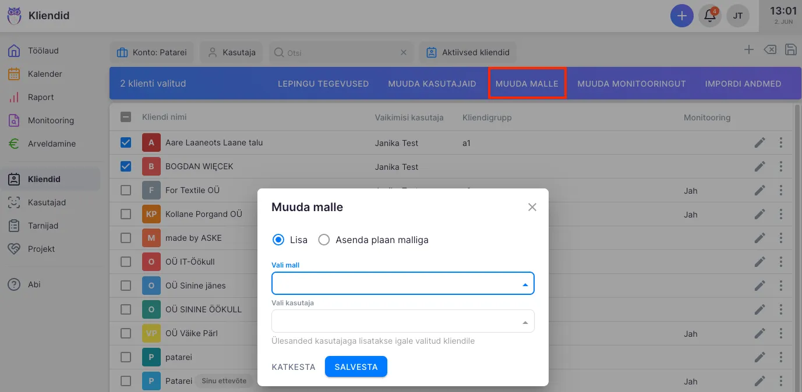Open the notifications bell
The image size is (802, 392).
(710, 16)
